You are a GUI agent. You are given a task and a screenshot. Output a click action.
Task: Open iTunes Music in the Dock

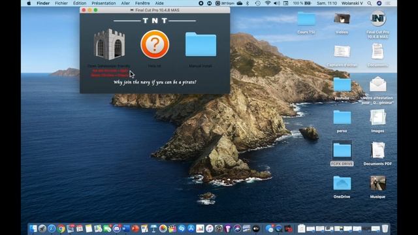tap(210, 228)
